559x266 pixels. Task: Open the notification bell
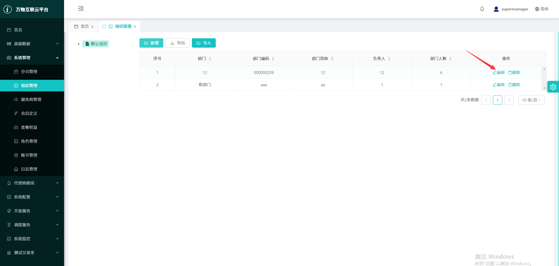[482, 9]
